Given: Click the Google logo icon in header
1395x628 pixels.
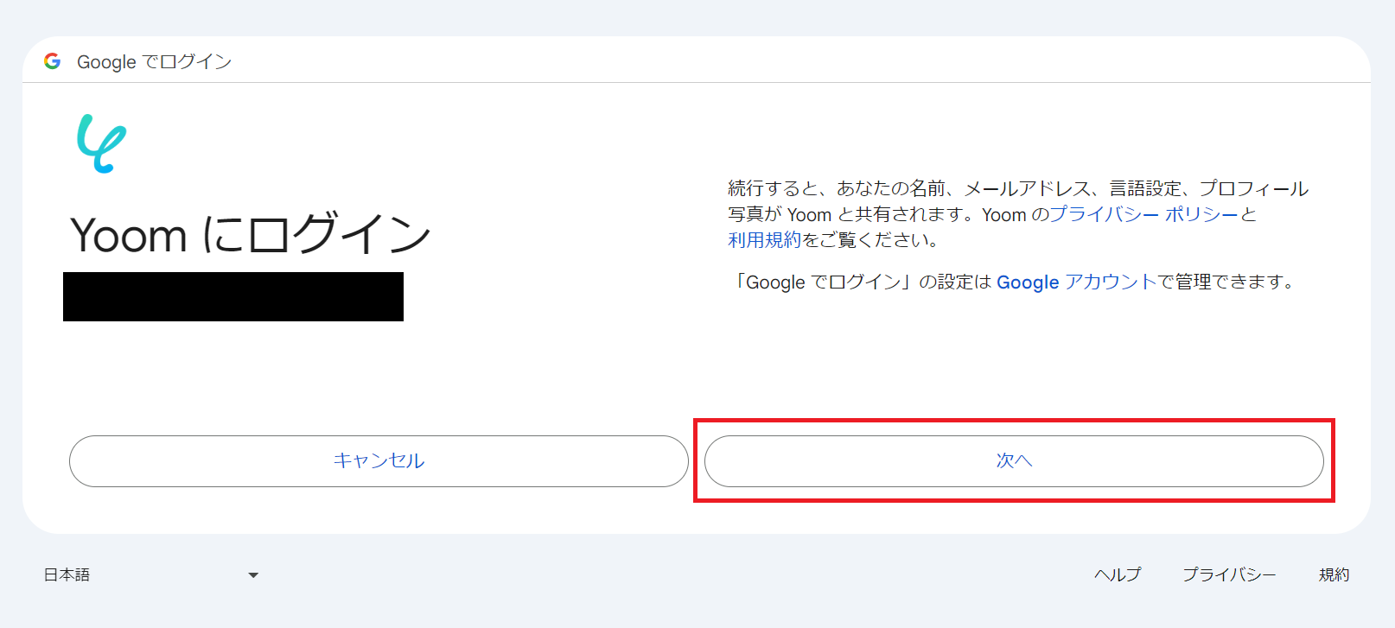Looking at the screenshot, I should [53, 61].
